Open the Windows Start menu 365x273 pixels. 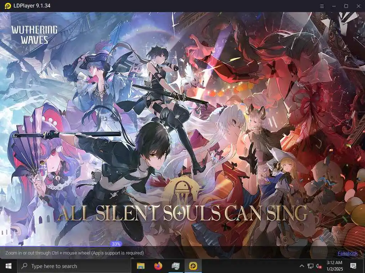(9, 266)
